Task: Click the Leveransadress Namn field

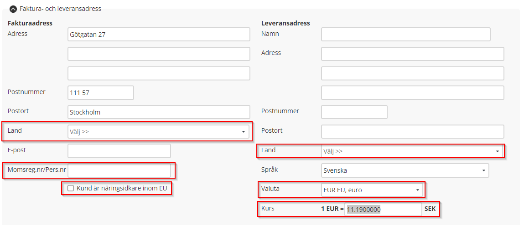Action: [406, 34]
